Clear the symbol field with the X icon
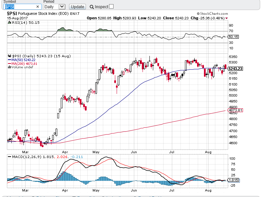 point(38,7)
